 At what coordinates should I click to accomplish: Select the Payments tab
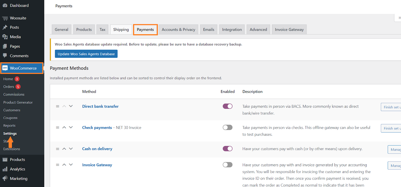tap(145, 29)
